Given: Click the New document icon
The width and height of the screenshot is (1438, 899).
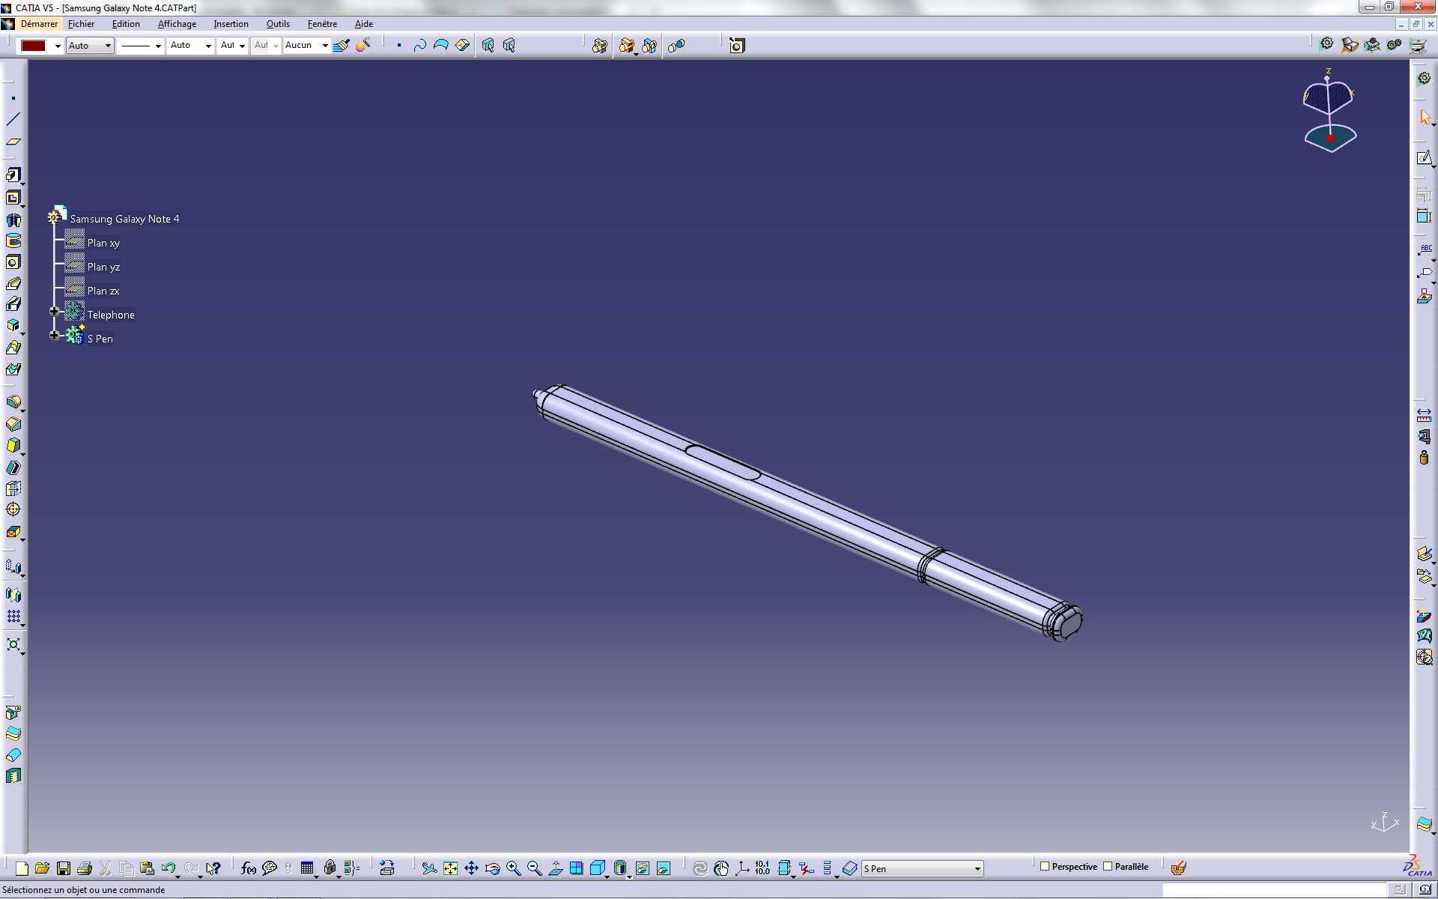Looking at the screenshot, I should click(x=22, y=868).
